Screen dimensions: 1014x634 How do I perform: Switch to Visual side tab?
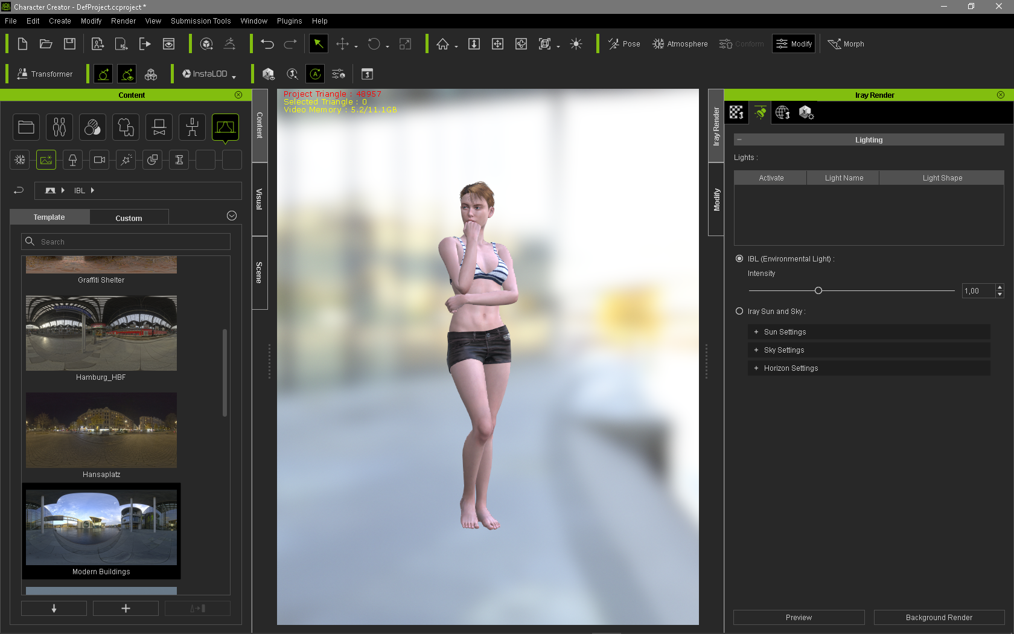[x=260, y=199]
